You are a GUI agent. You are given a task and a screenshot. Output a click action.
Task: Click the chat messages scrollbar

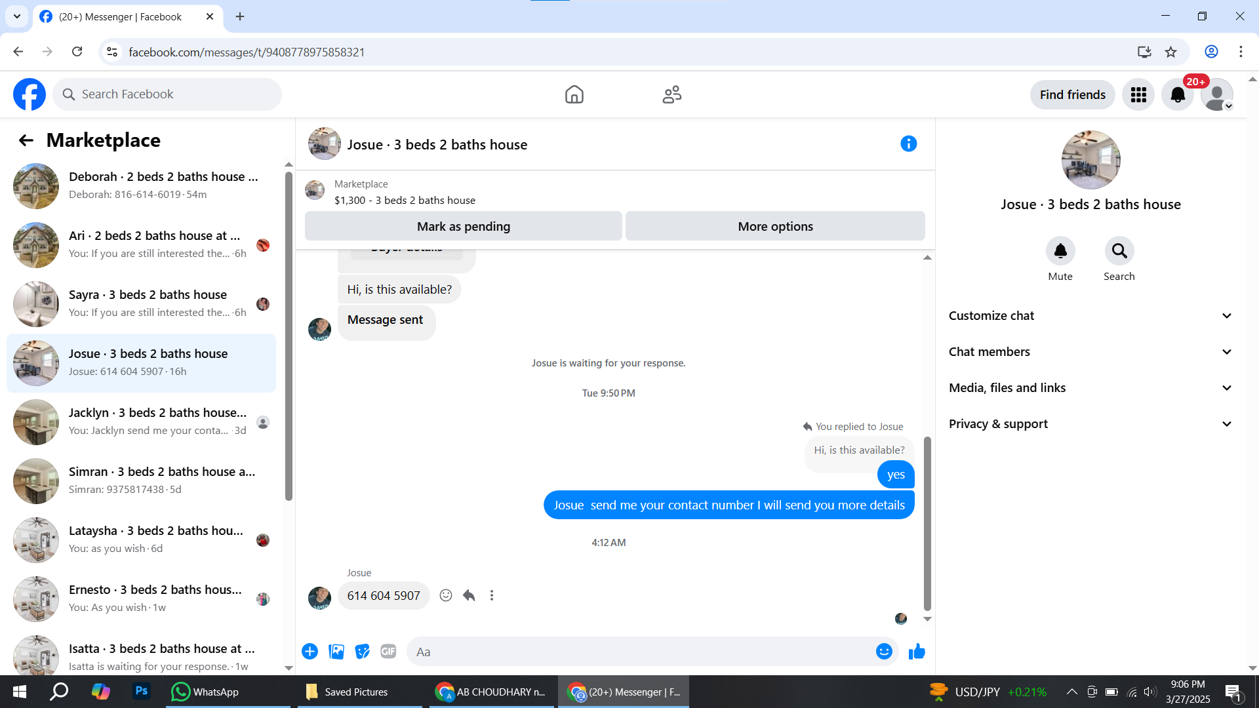click(x=927, y=523)
